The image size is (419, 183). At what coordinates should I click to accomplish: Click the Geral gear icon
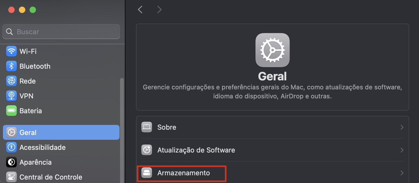(x=11, y=132)
